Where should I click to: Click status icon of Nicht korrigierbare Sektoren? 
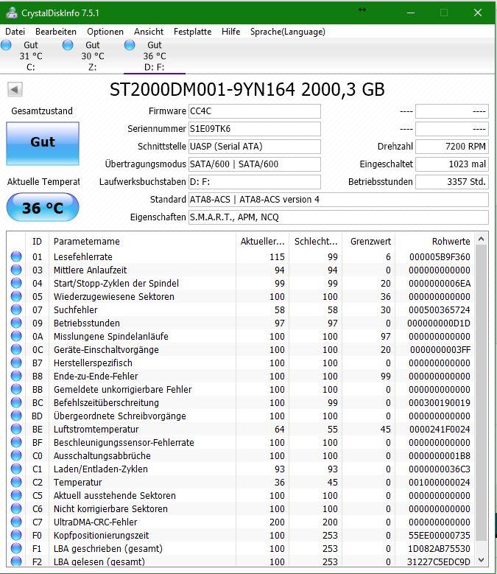pyautogui.click(x=16, y=509)
